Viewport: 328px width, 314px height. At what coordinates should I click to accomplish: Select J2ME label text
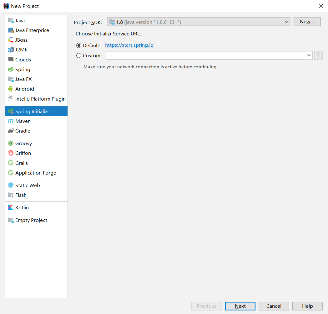pyautogui.click(x=21, y=50)
